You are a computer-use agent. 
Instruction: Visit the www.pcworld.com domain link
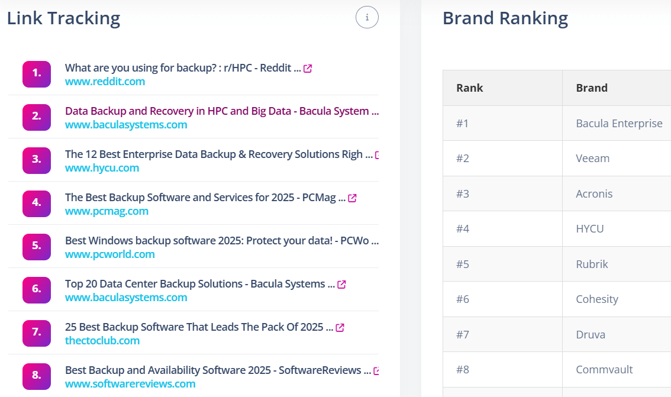[x=110, y=254]
